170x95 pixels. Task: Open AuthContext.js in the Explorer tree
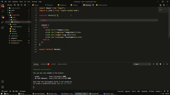pos(17,27)
